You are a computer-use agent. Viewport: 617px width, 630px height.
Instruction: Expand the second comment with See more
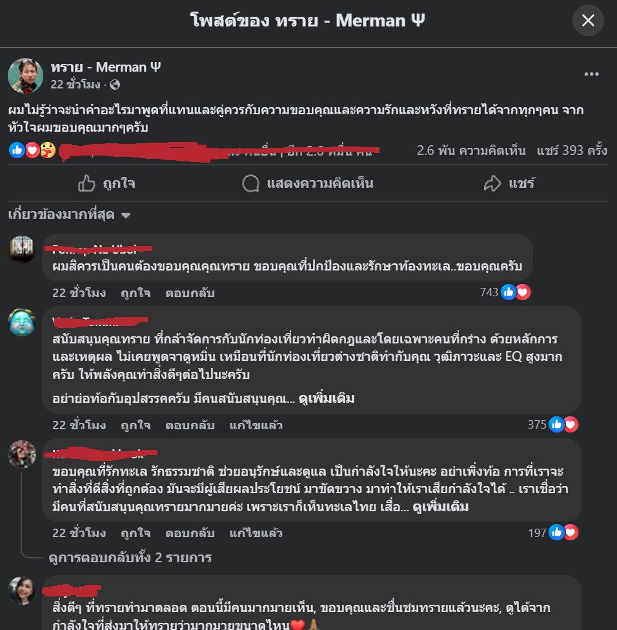(327, 398)
